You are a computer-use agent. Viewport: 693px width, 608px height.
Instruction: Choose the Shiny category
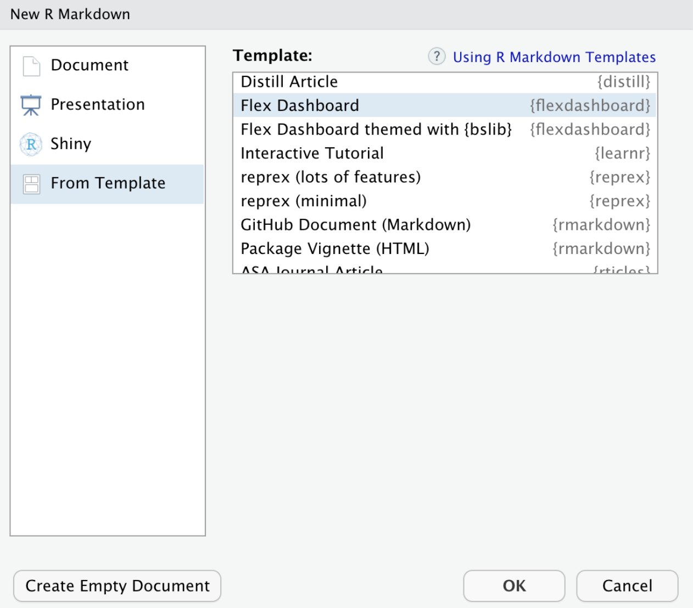pyautogui.click(x=70, y=144)
